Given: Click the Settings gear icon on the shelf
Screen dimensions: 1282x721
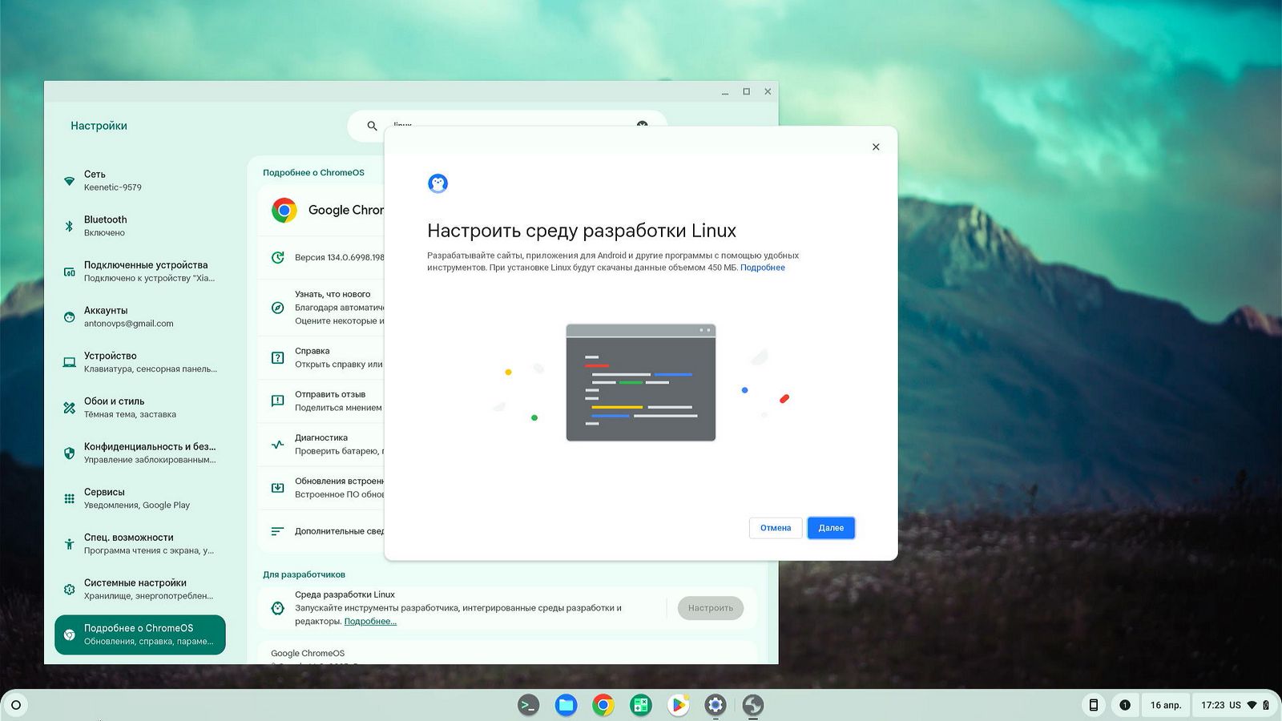Looking at the screenshot, I should pyautogui.click(x=716, y=705).
